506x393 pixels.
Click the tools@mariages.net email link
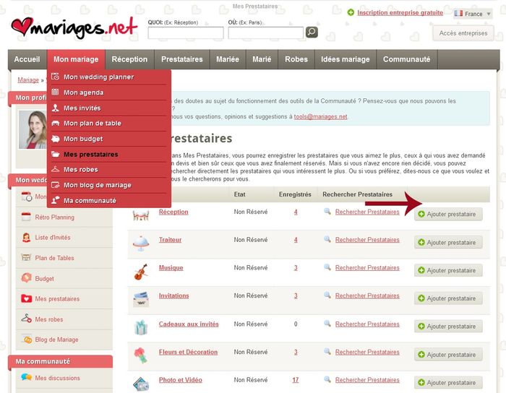pyautogui.click(x=320, y=117)
